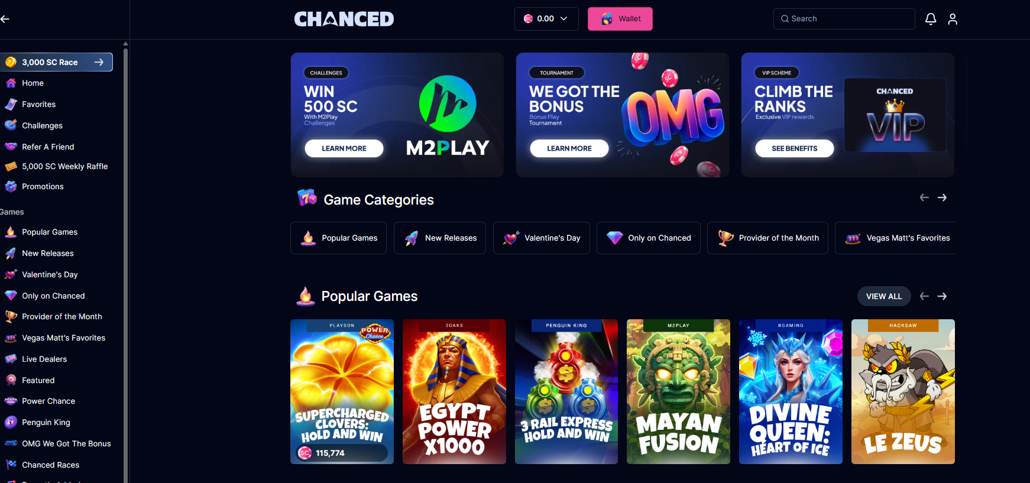Open the user profile icon
This screenshot has height=483, width=1030.
pos(953,19)
